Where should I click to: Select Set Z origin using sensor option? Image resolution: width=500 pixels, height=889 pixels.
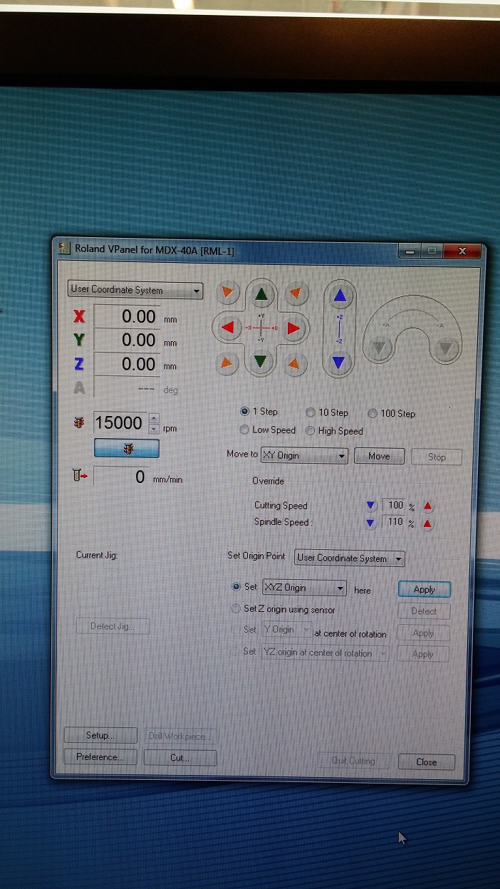236,609
